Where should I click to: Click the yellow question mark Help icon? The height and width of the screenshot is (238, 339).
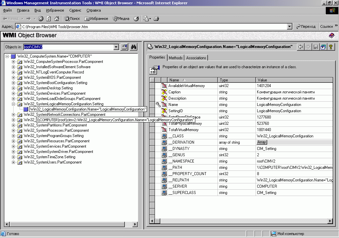(331, 47)
